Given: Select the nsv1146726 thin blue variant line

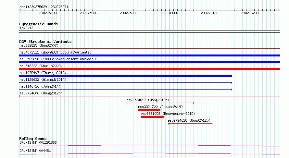Looking at the screenshot, I should (126, 90).
